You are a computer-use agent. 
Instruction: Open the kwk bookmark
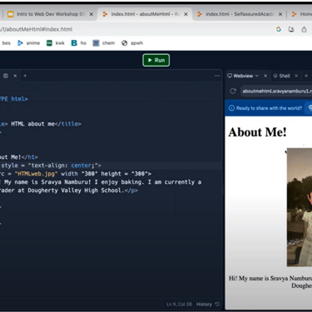coord(56,43)
